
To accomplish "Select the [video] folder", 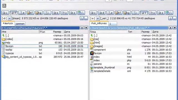I will (44, 39).
